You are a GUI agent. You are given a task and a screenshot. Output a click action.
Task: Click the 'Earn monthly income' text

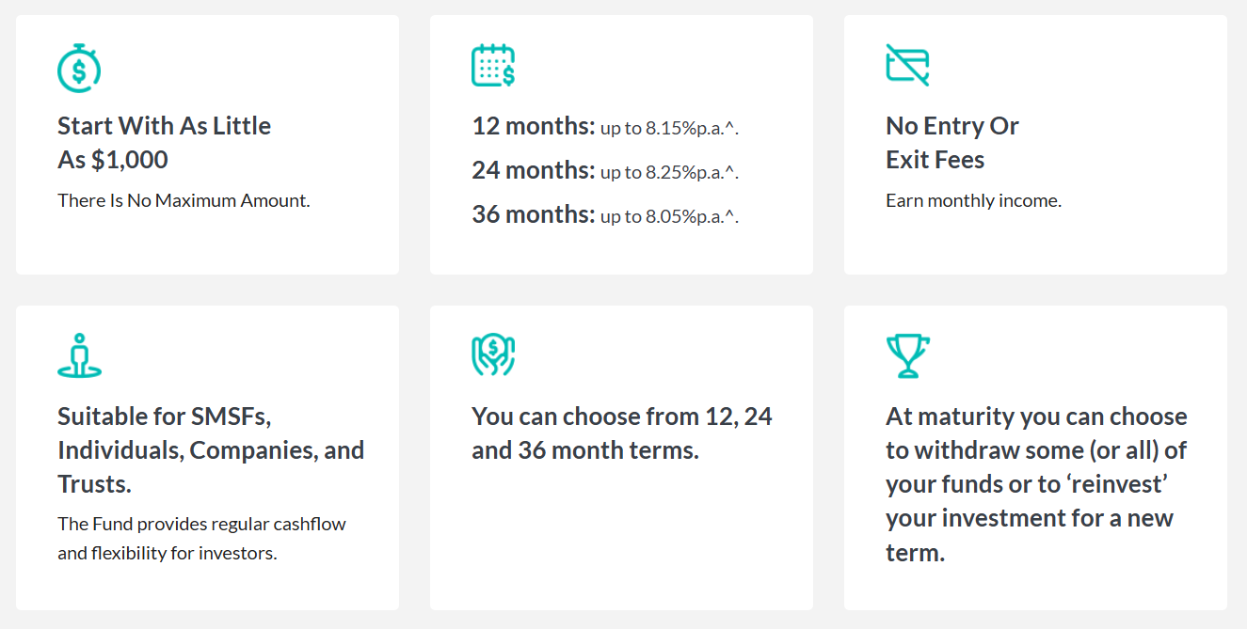973,200
